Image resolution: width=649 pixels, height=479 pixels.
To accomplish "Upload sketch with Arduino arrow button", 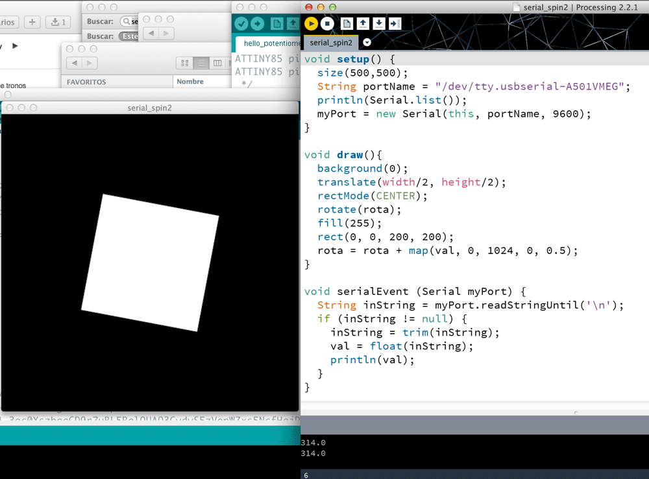I will point(257,23).
